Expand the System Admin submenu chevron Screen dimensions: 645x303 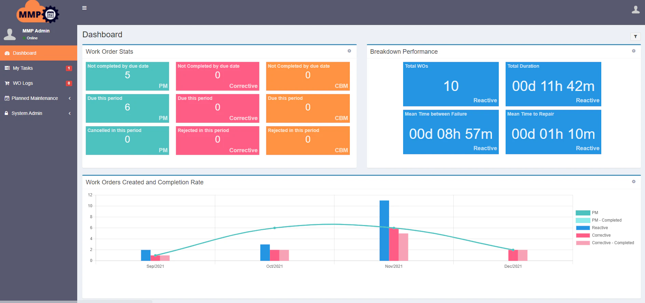tap(70, 113)
